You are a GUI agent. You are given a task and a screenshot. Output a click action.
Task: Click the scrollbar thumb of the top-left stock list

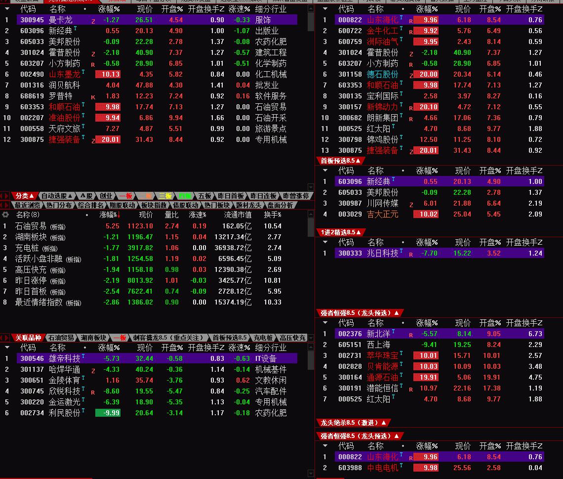311,22
